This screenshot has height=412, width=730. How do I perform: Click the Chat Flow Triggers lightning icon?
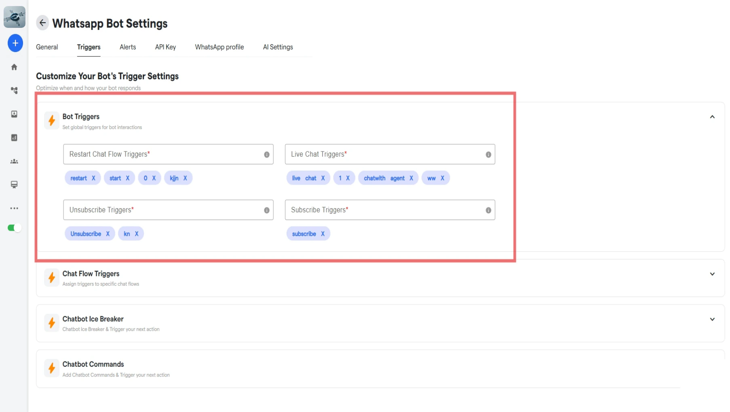(52, 277)
